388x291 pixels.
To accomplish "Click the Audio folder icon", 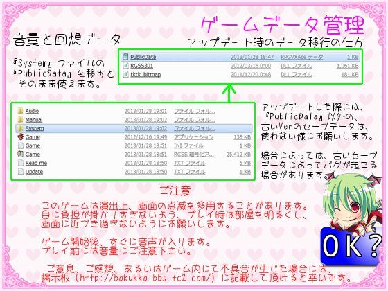I will pos(21,111).
